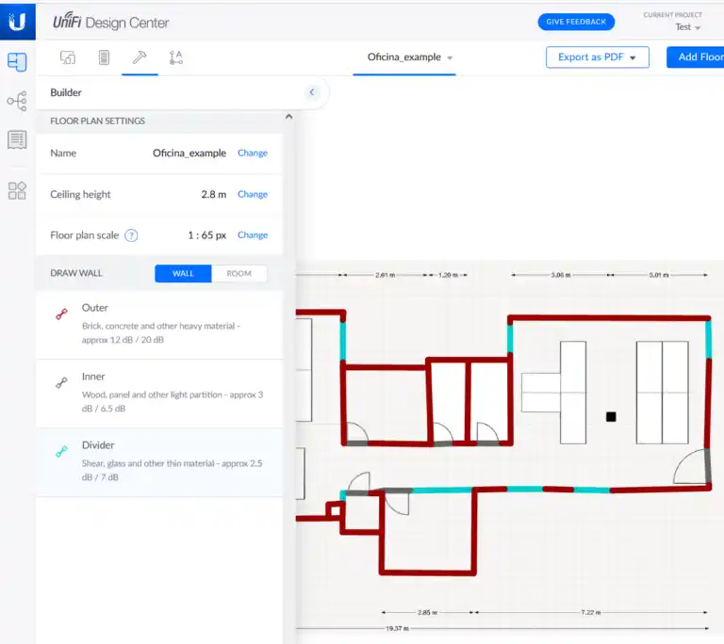
Task: Select the Divider wall type
Action: click(158, 461)
